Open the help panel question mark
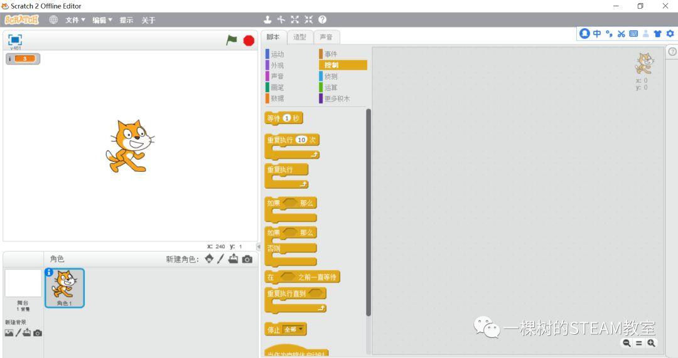This screenshot has height=358, width=678. pyautogui.click(x=672, y=51)
